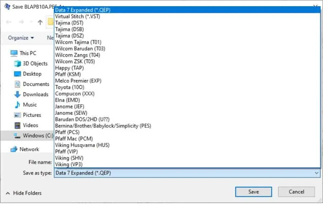Collapse folders with Hide Folders chevron
The height and width of the screenshot is (206, 323).
pyautogui.click(x=8, y=193)
